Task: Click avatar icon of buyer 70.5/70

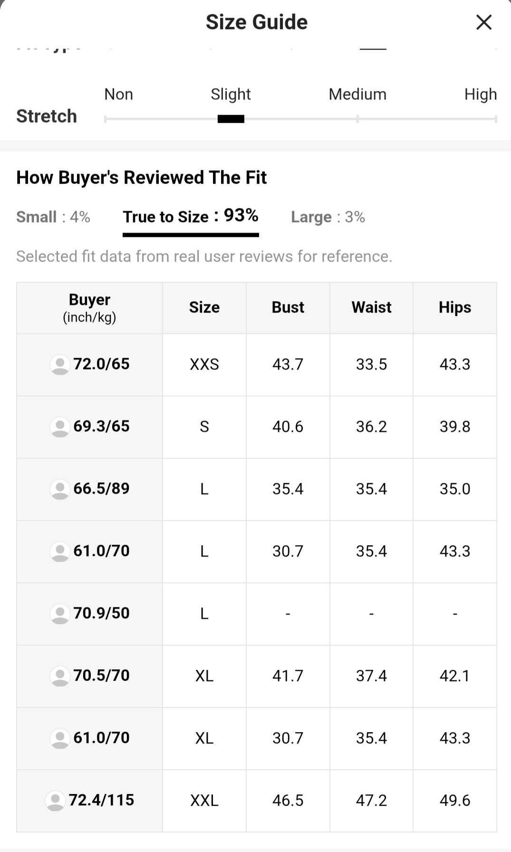Action: click(60, 676)
